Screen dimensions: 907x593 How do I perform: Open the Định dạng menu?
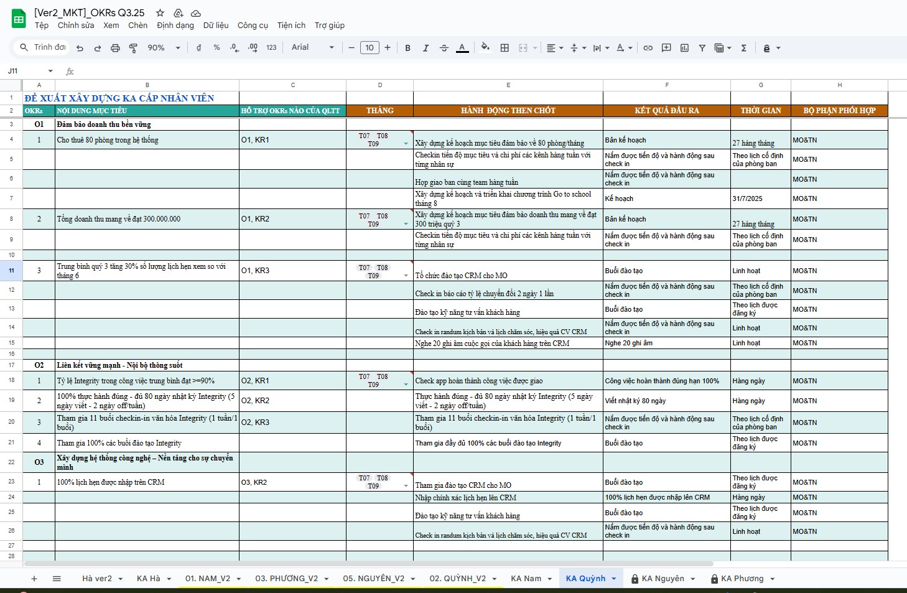coord(175,26)
